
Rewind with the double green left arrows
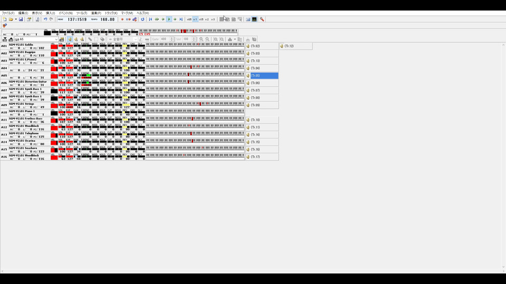tap(157, 19)
